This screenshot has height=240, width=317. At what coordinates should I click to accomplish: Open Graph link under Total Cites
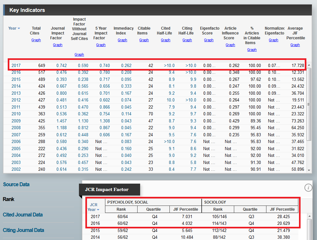[x=36, y=40]
